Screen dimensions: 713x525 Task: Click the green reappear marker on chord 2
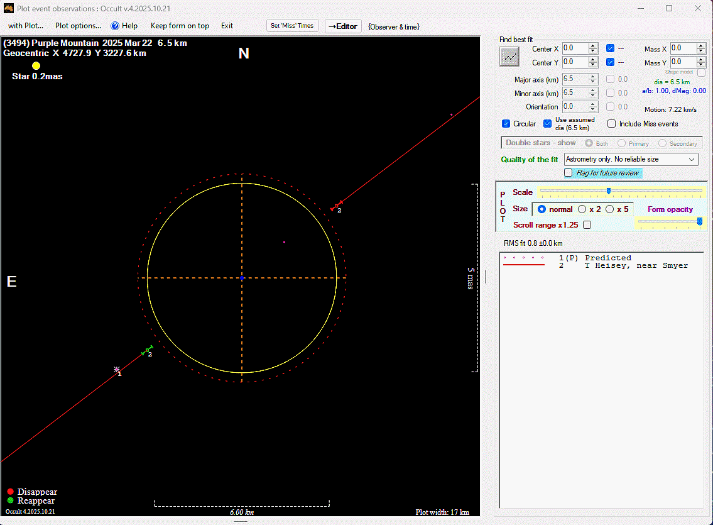click(x=148, y=350)
